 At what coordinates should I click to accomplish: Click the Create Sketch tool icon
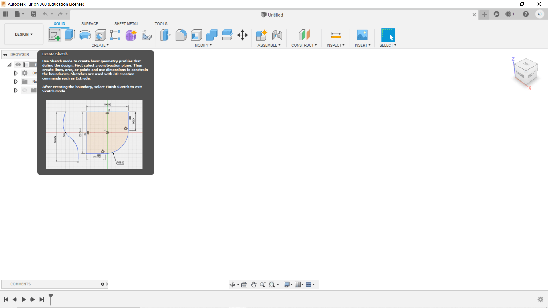click(x=55, y=35)
